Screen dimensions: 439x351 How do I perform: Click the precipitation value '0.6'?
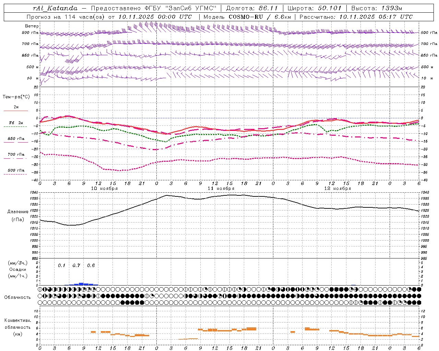(91, 266)
